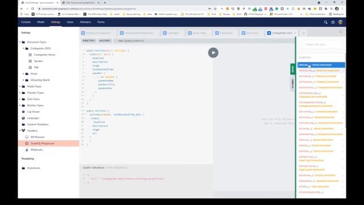
Task: Click the PRETTIFY button
Action: (89, 40)
